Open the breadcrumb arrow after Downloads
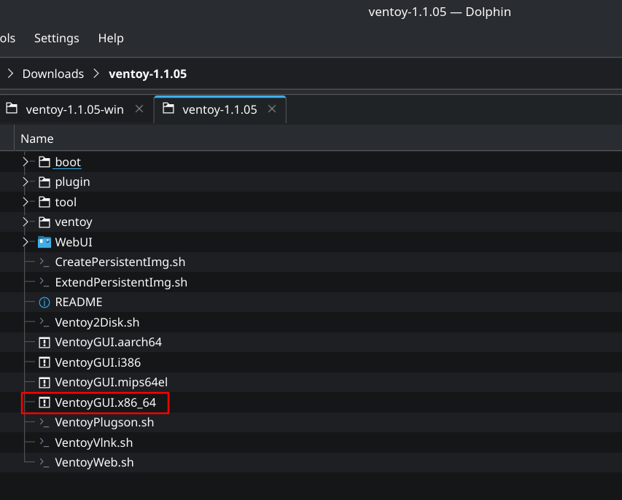 click(x=96, y=74)
